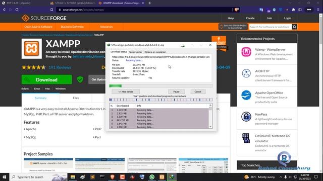323x181 pixels.
Task: Open the AIOHTTP project icon
Action: 246,73
